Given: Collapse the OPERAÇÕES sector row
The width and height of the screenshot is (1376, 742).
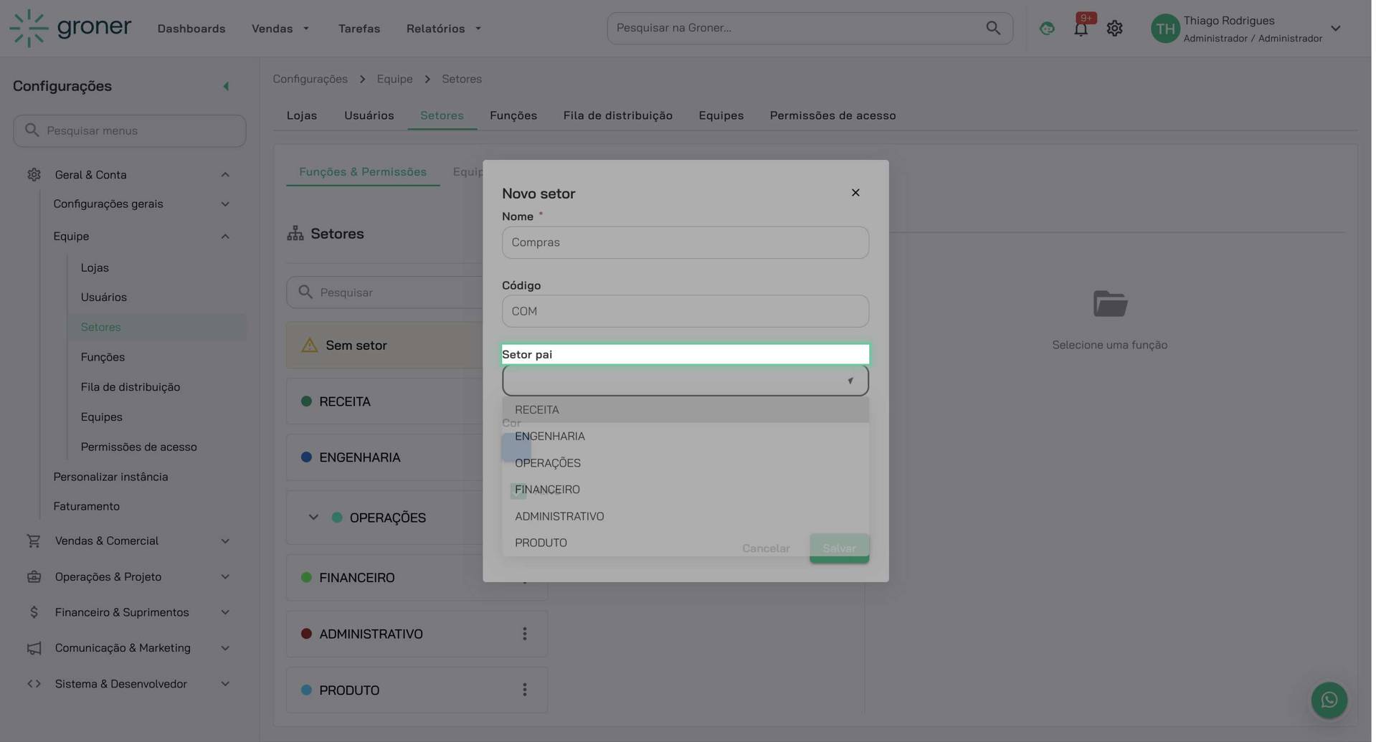Looking at the screenshot, I should coord(313,517).
